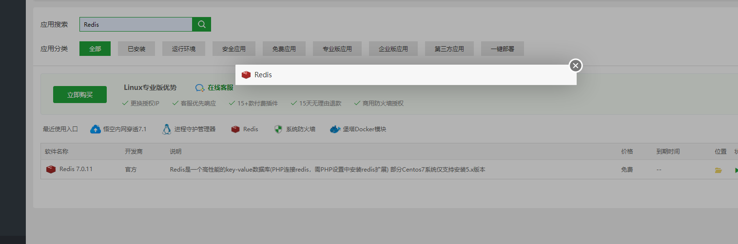The width and height of the screenshot is (738, 244).
Task: Click the 商用防火墙授权 benefit text
Action: 383,103
